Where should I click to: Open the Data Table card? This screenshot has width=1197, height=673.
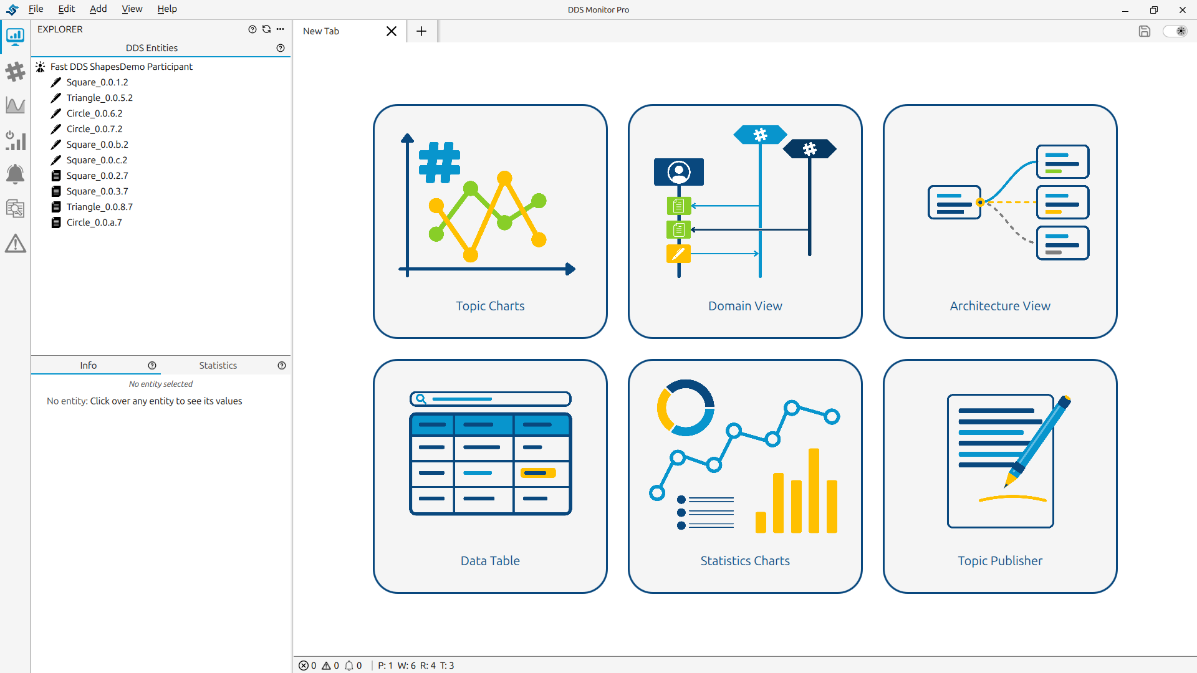[x=490, y=476]
